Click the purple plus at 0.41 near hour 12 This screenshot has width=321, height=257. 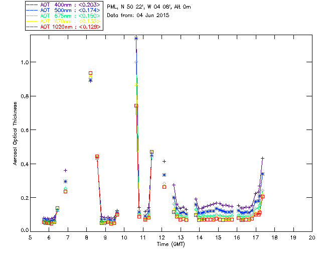[x=164, y=162]
